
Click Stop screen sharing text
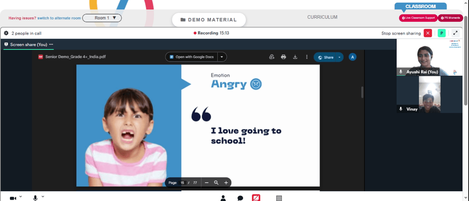401,33
